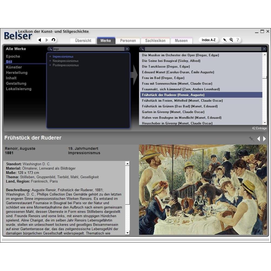Click artist name 'Renoir, Auguste'
The height and width of the screenshot is (271, 271).
point(20,148)
